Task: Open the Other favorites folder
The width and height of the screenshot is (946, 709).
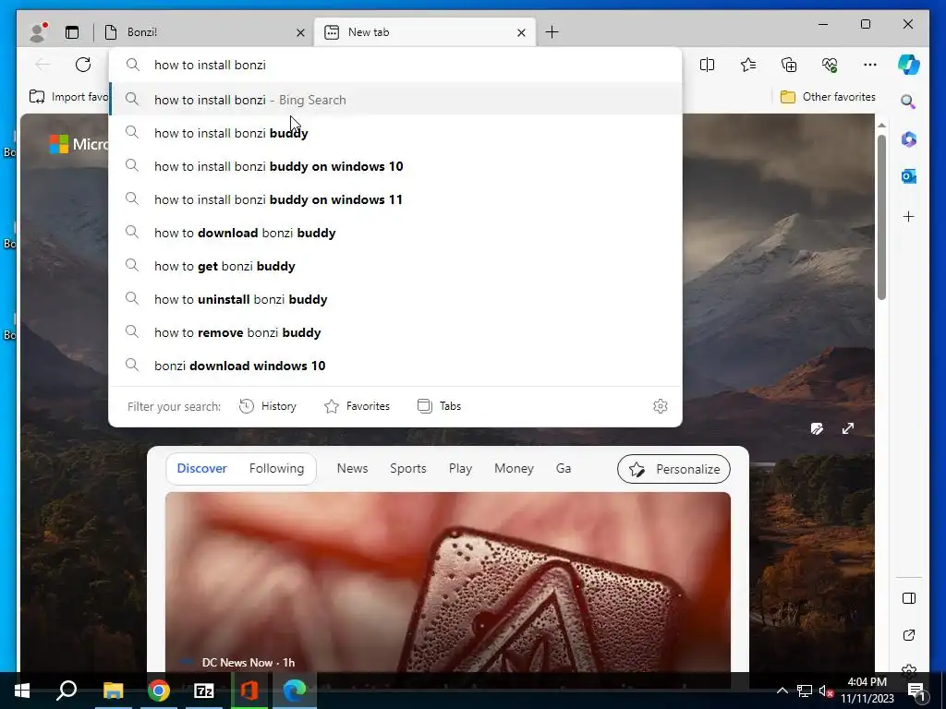Action: coord(827,97)
